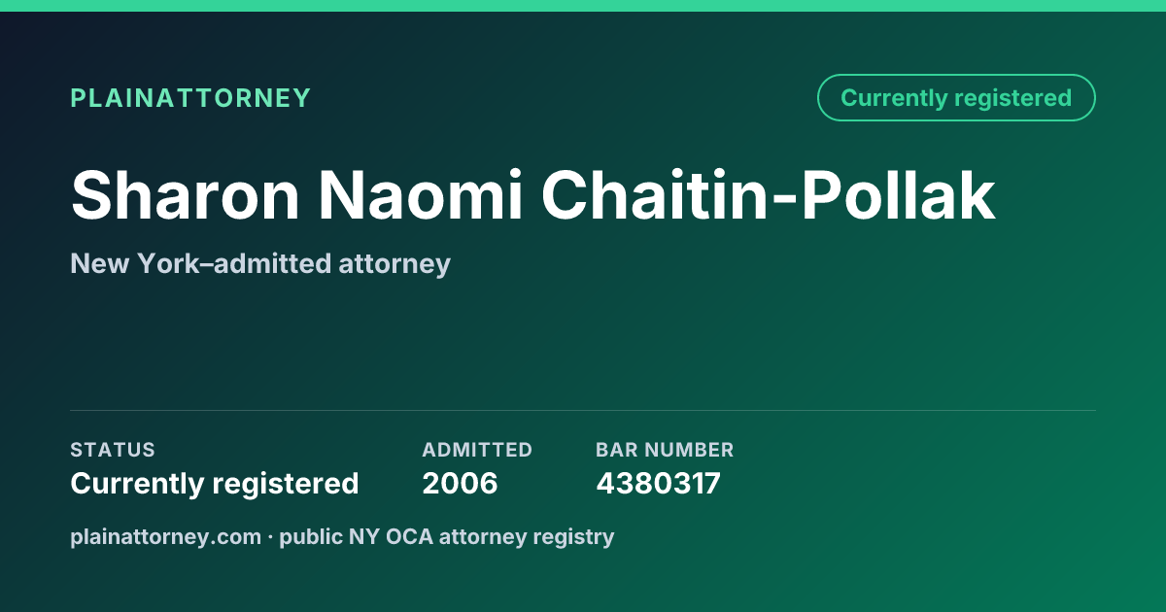Click the green accent bar at top
This screenshot has width=1166, height=612.
tap(583, 6)
